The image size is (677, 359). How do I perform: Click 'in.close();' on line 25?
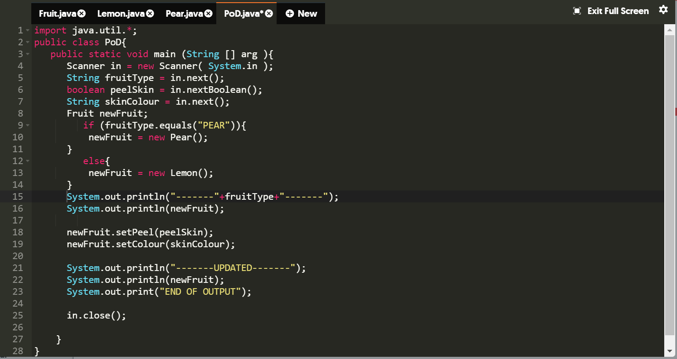click(96, 315)
